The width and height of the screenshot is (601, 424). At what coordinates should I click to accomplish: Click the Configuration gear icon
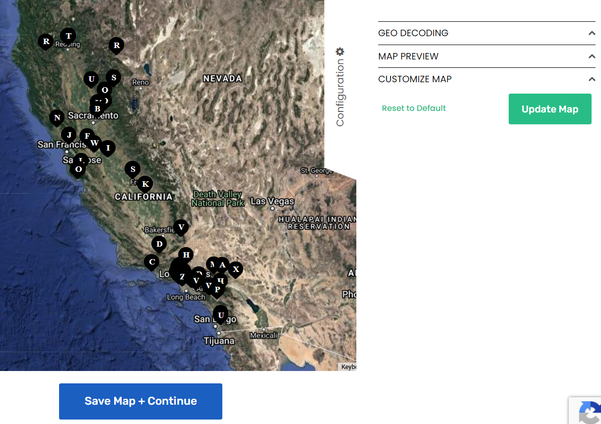click(x=339, y=52)
